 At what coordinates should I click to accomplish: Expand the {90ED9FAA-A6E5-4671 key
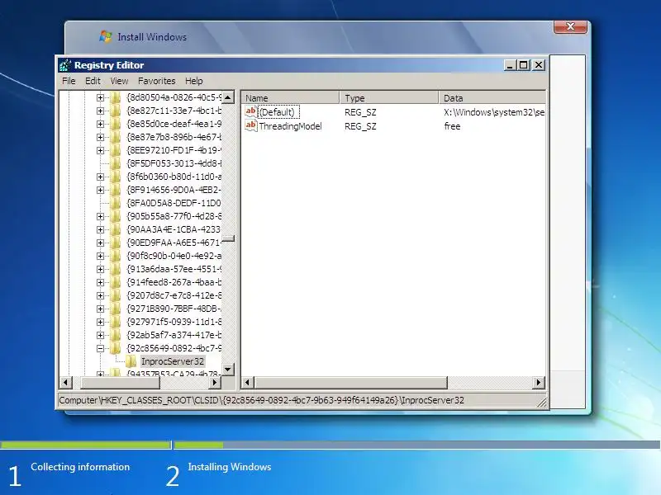pos(100,243)
